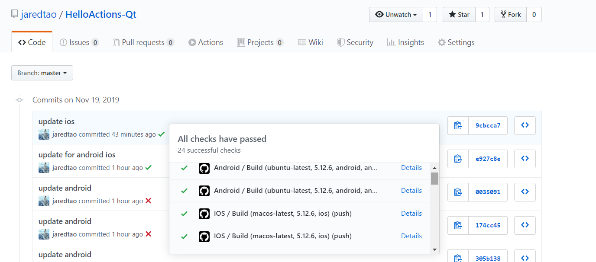Click red X status on first update android commit
The image size is (596, 262).
[149, 201]
